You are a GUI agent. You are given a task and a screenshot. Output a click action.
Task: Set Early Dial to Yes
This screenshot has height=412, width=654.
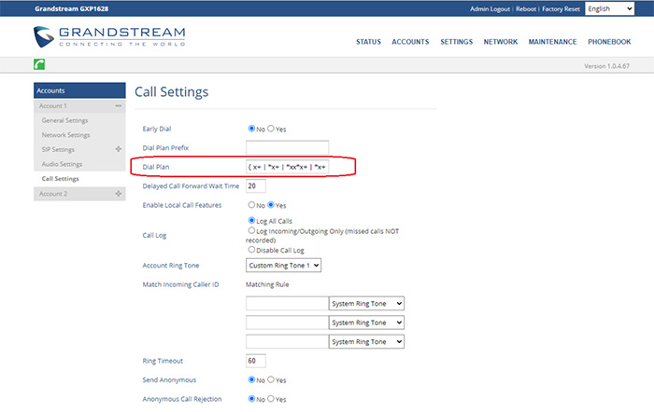[272, 129]
